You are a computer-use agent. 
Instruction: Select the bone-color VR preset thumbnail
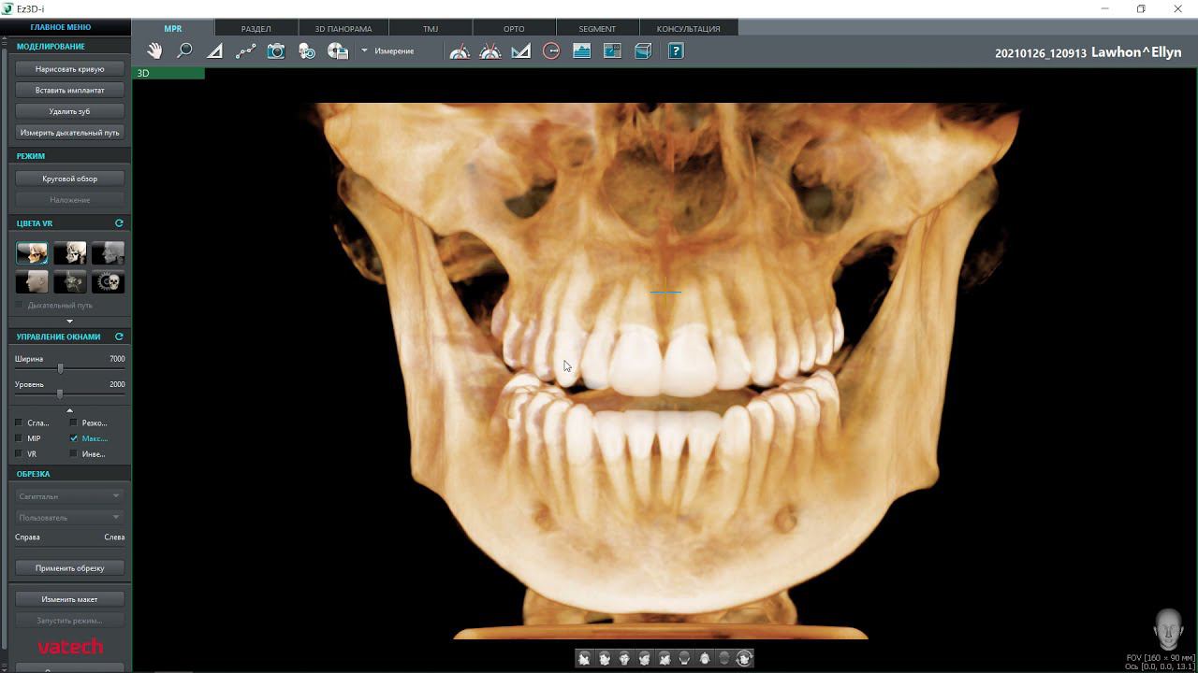32,252
